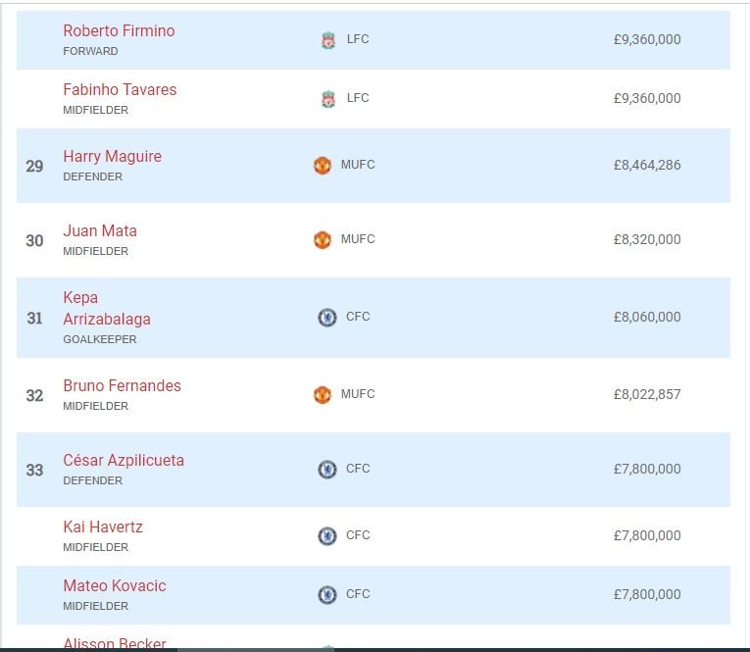
Task: Click Chelsea crest in César Azpilicueta row
Action: (x=327, y=470)
